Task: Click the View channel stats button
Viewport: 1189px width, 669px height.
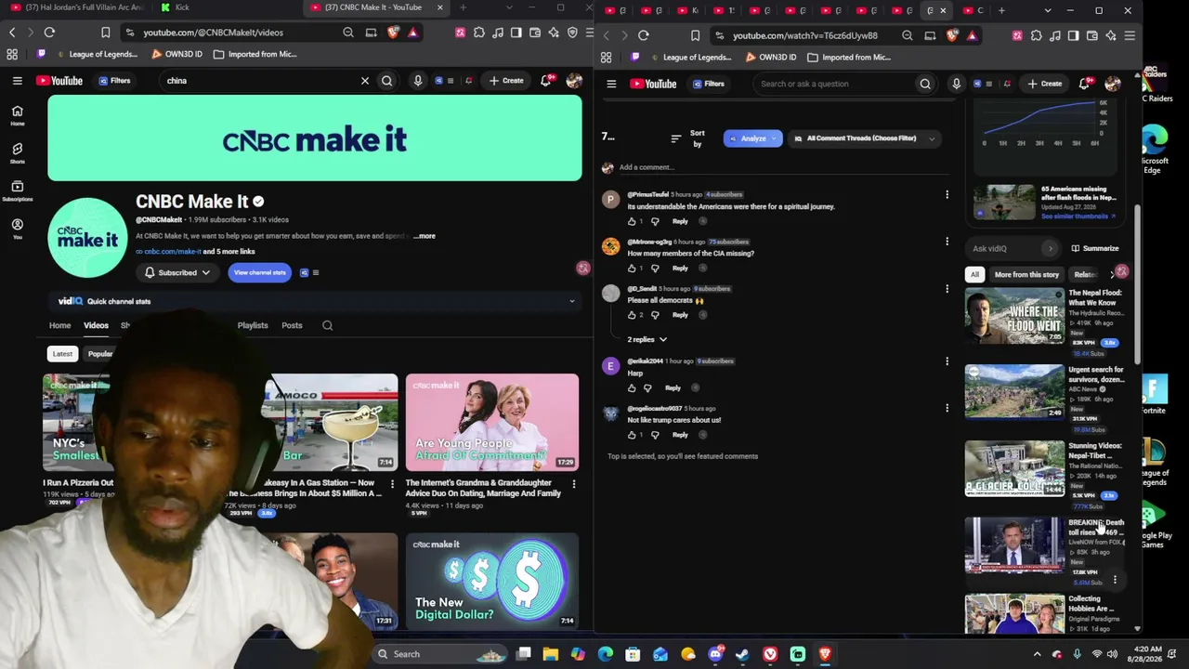Action: (259, 272)
